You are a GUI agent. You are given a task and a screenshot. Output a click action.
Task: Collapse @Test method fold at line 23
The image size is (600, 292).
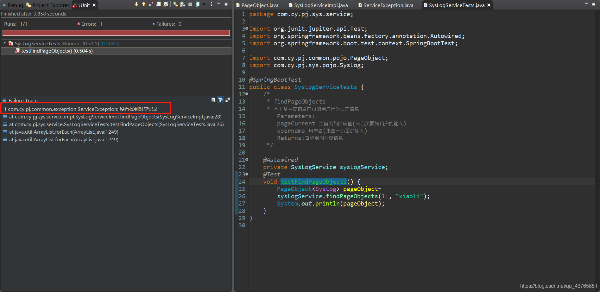pyautogui.click(x=247, y=174)
